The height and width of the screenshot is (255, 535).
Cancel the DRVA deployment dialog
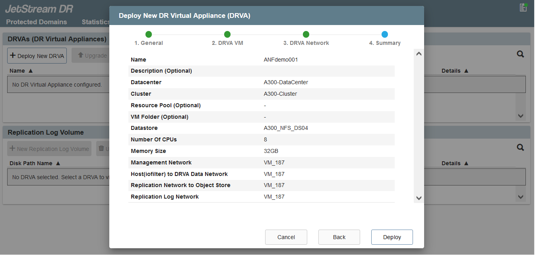(286, 237)
